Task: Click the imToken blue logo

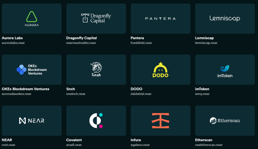Action: point(225,71)
